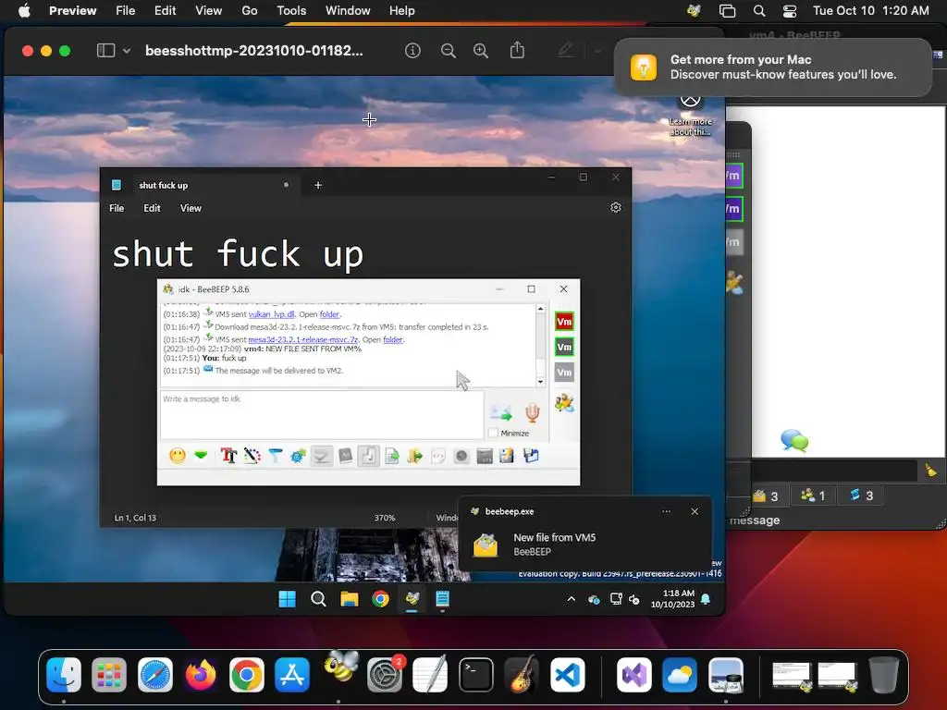Click the red Vm user button in BeeBEEP chat

tap(564, 321)
